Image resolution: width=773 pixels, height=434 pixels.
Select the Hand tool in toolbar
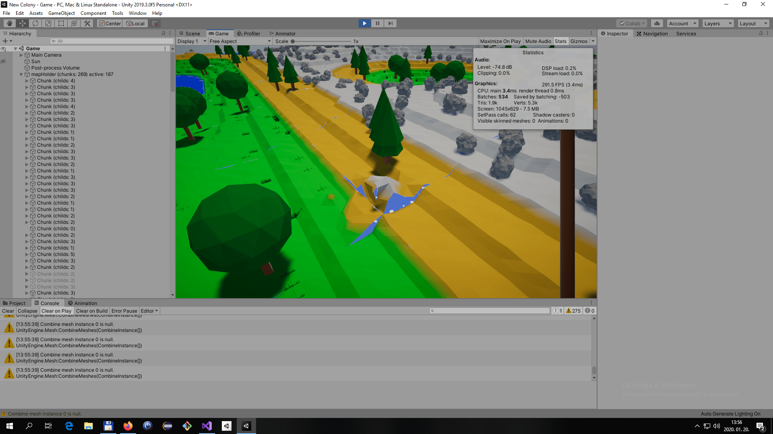tap(10, 23)
